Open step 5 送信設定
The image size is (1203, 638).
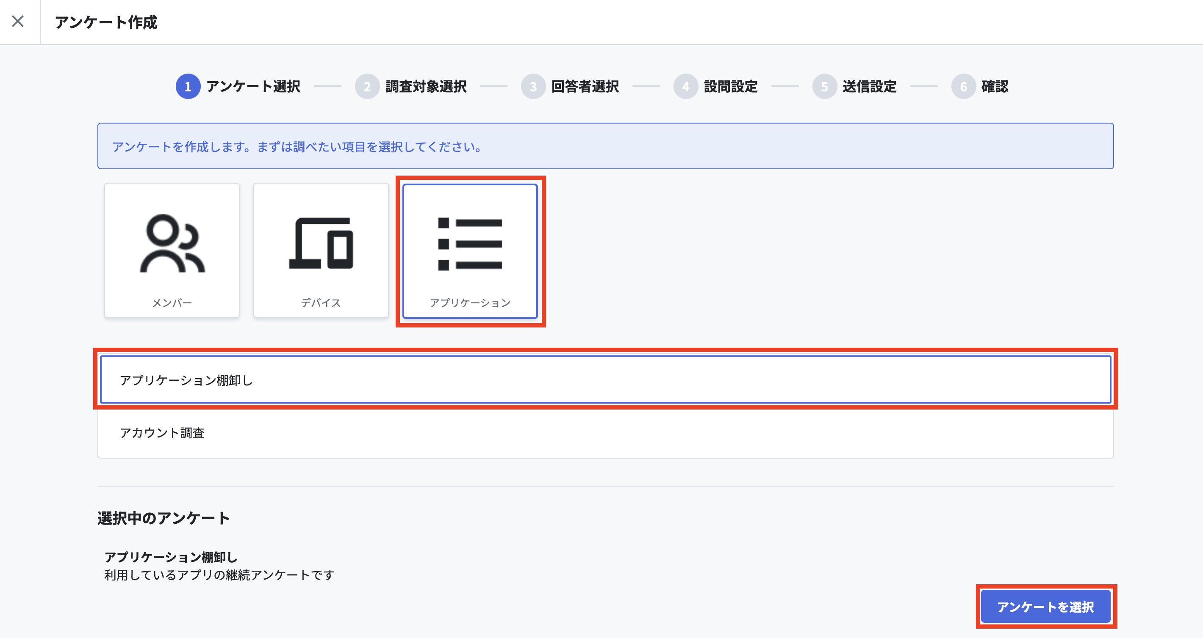coord(855,86)
